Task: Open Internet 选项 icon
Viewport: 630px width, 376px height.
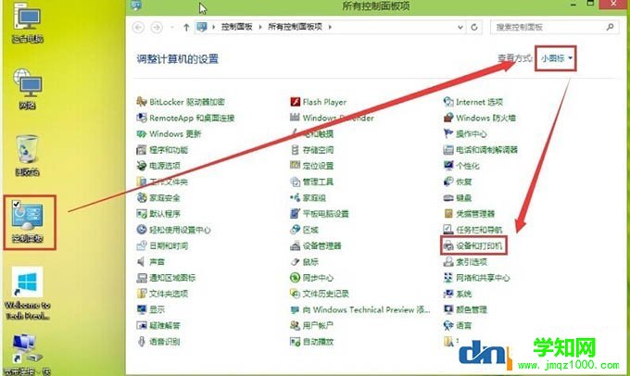Action: pyautogui.click(x=448, y=102)
